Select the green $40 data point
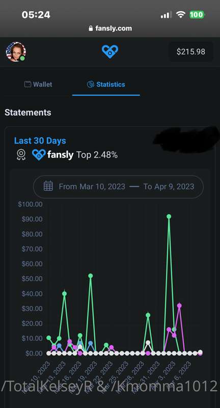This screenshot has height=408, width=220. pyautogui.click(x=64, y=294)
